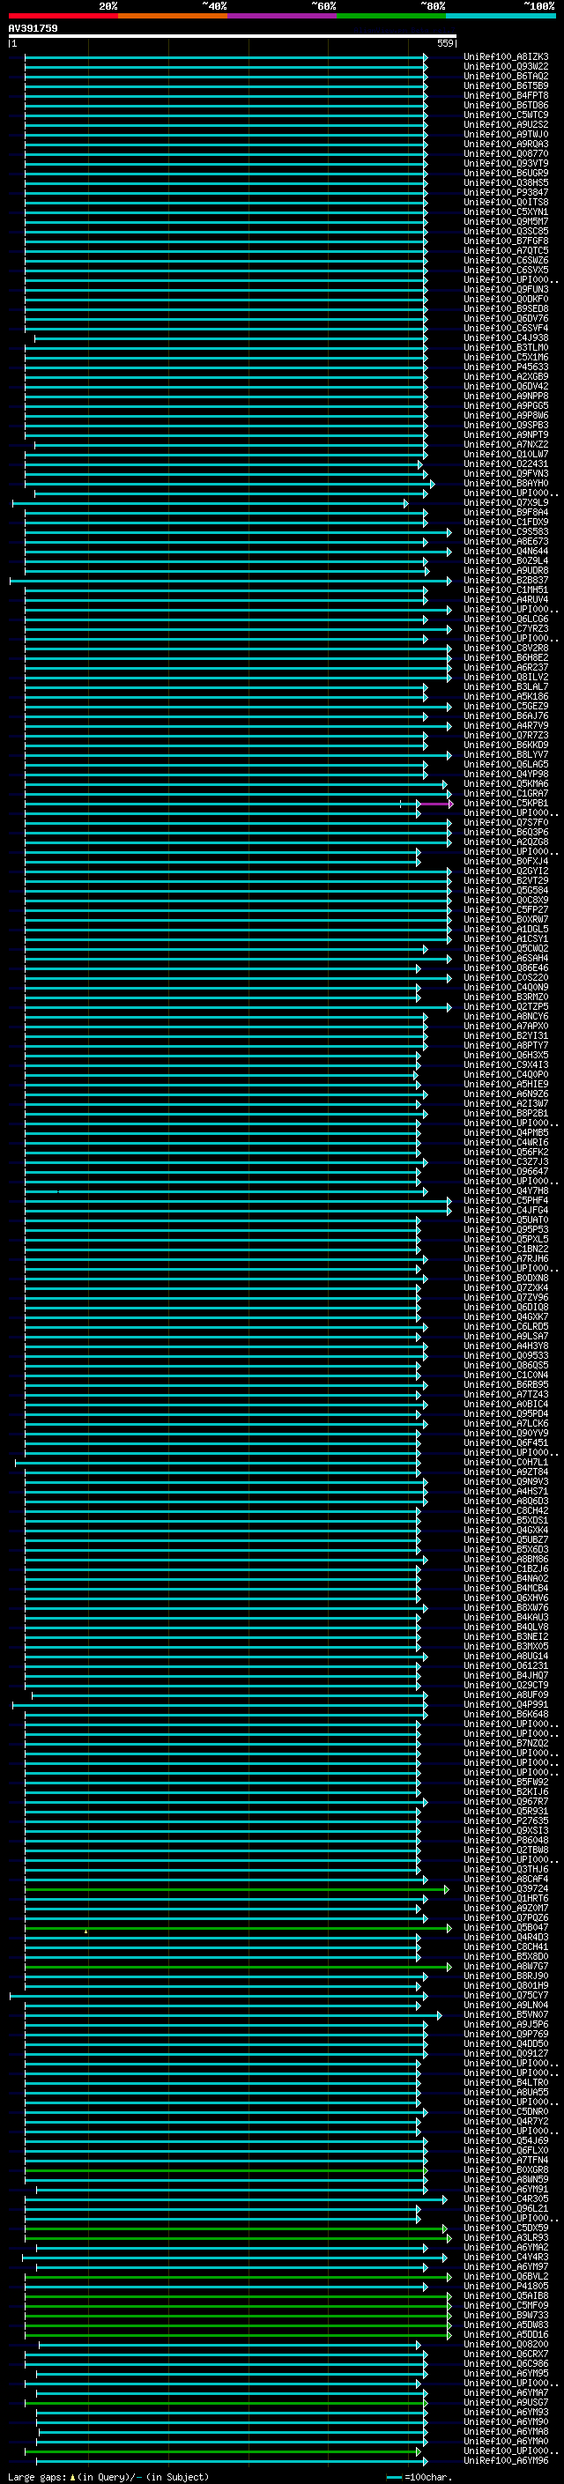Select hit label UniRef100_C5KPB1
This screenshot has width=564, height=2484.
tap(505, 804)
